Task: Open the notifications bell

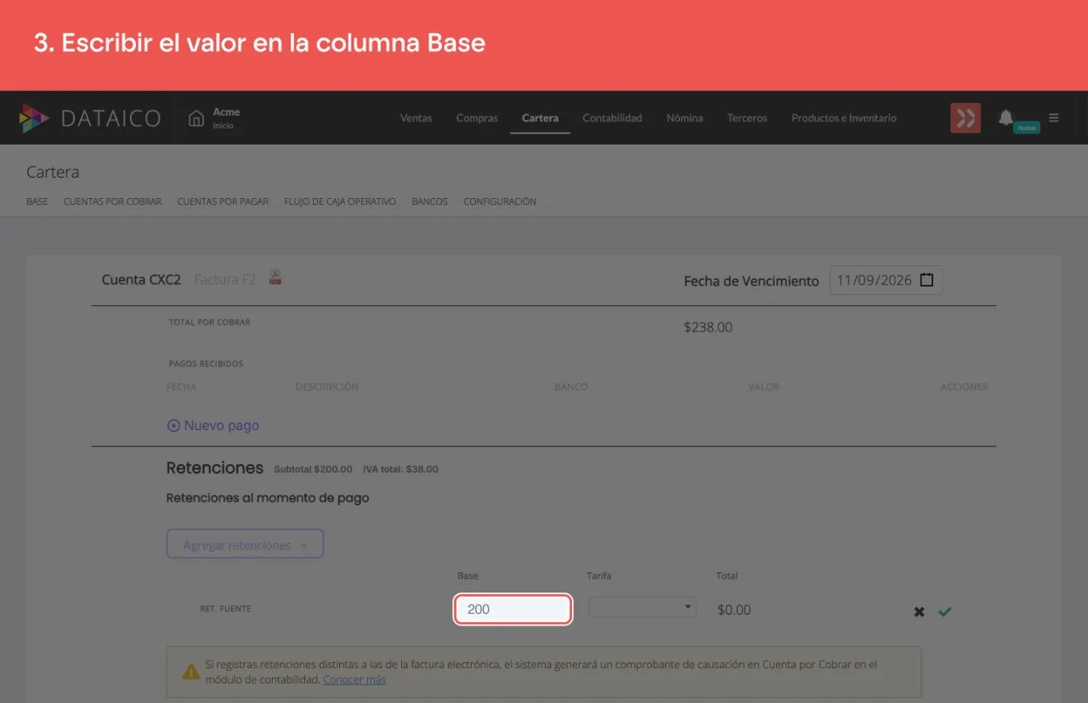Action: click(x=1006, y=117)
